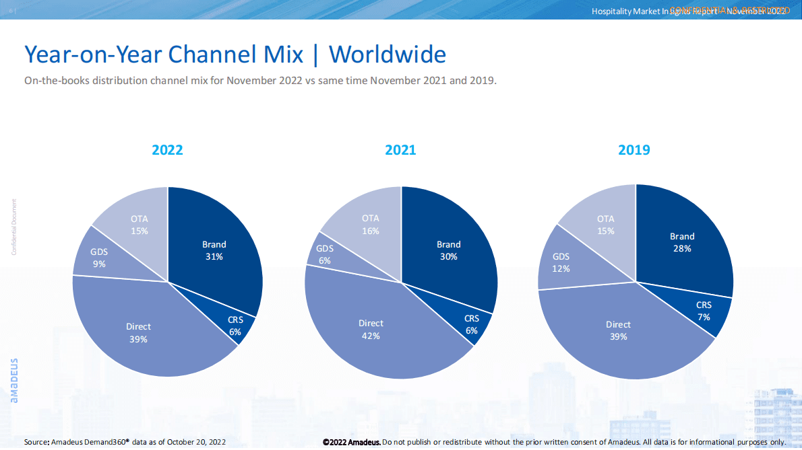Select the Brand 31% slice in 2022 pie

(214, 250)
